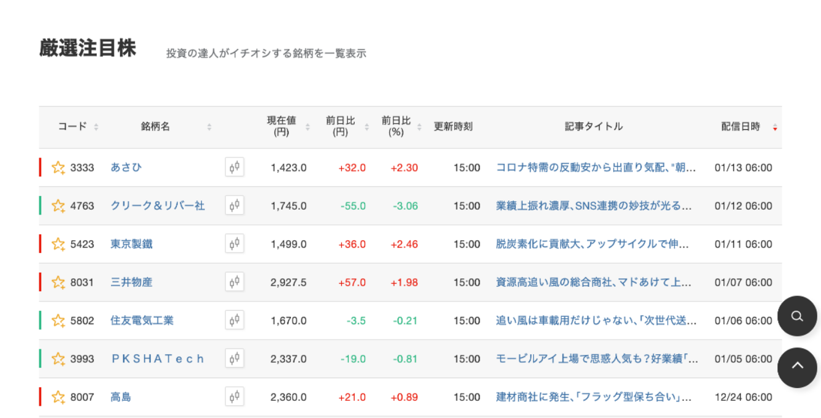Click the 記事タイトル column header
Viewport: 821px width, 418px height.
click(x=594, y=127)
